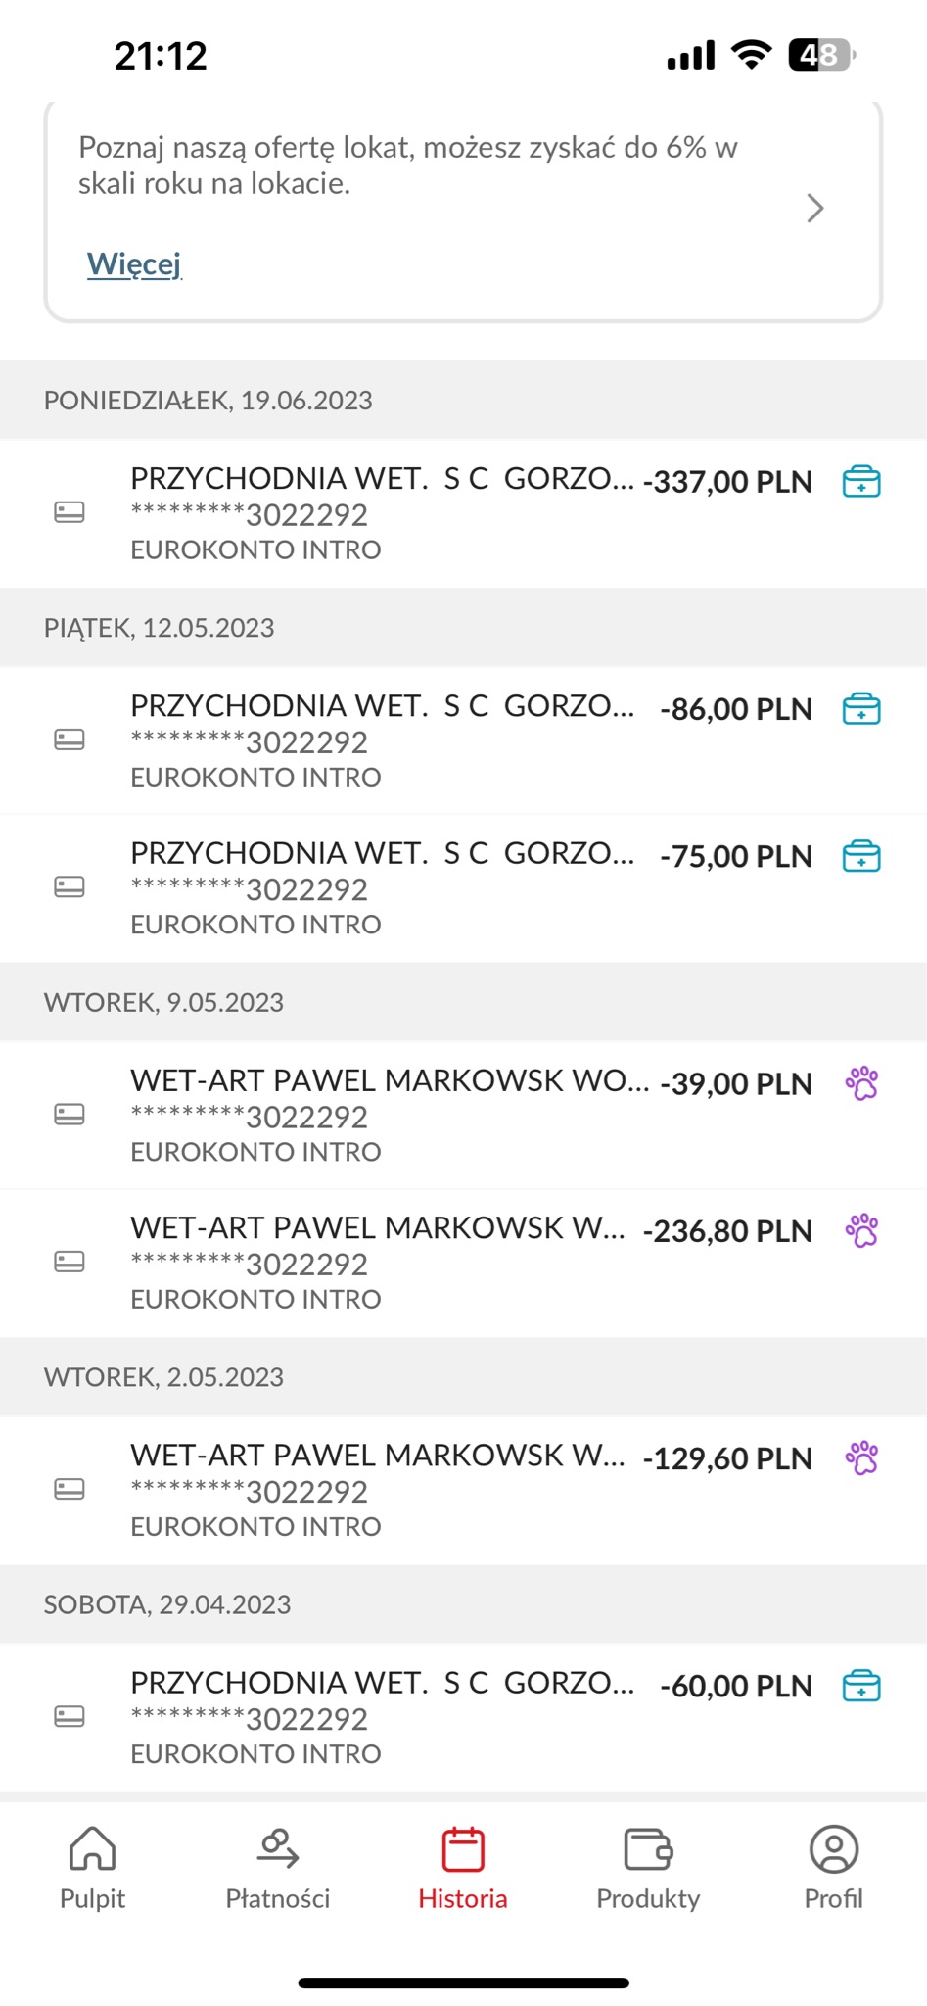Tap the card icon of the 19.06.2023 transaction
The height and width of the screenshot is (2006, 927).
pos(70,512)
